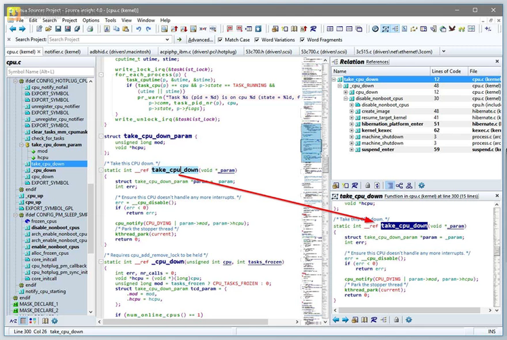Print the file with the printer icon
This screenshot has width=507, height=340.
(x=90, y=29)
